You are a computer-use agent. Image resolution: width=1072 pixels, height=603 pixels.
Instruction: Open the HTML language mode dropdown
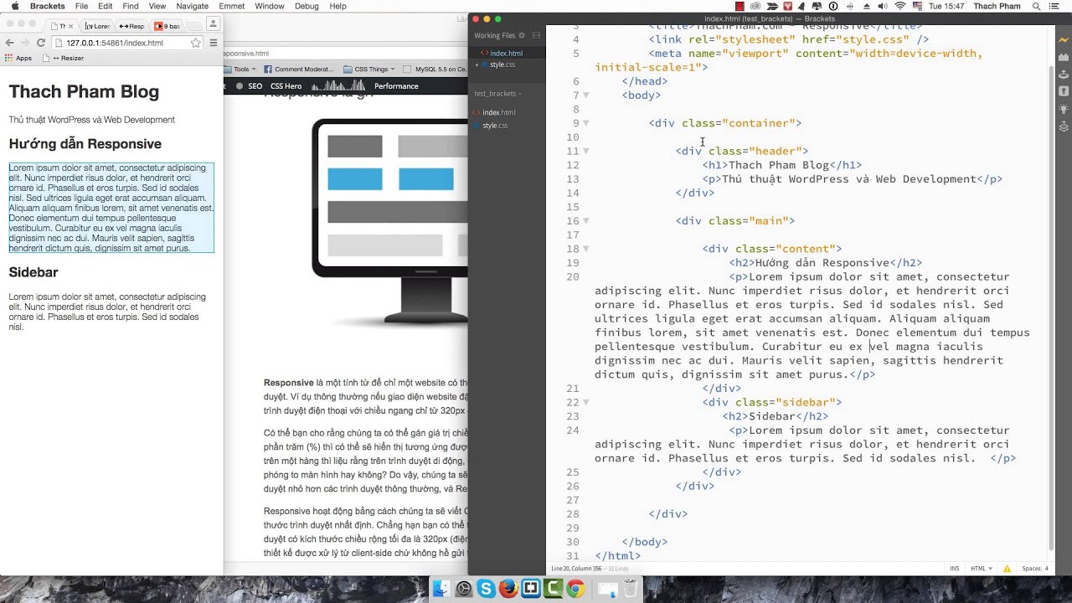[x=982, y=569]
